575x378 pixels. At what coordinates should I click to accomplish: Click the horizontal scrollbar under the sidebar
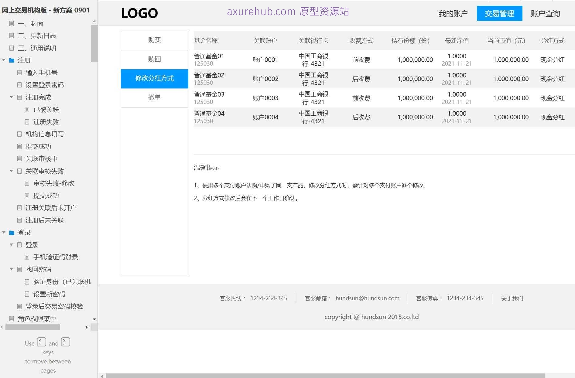33,327
